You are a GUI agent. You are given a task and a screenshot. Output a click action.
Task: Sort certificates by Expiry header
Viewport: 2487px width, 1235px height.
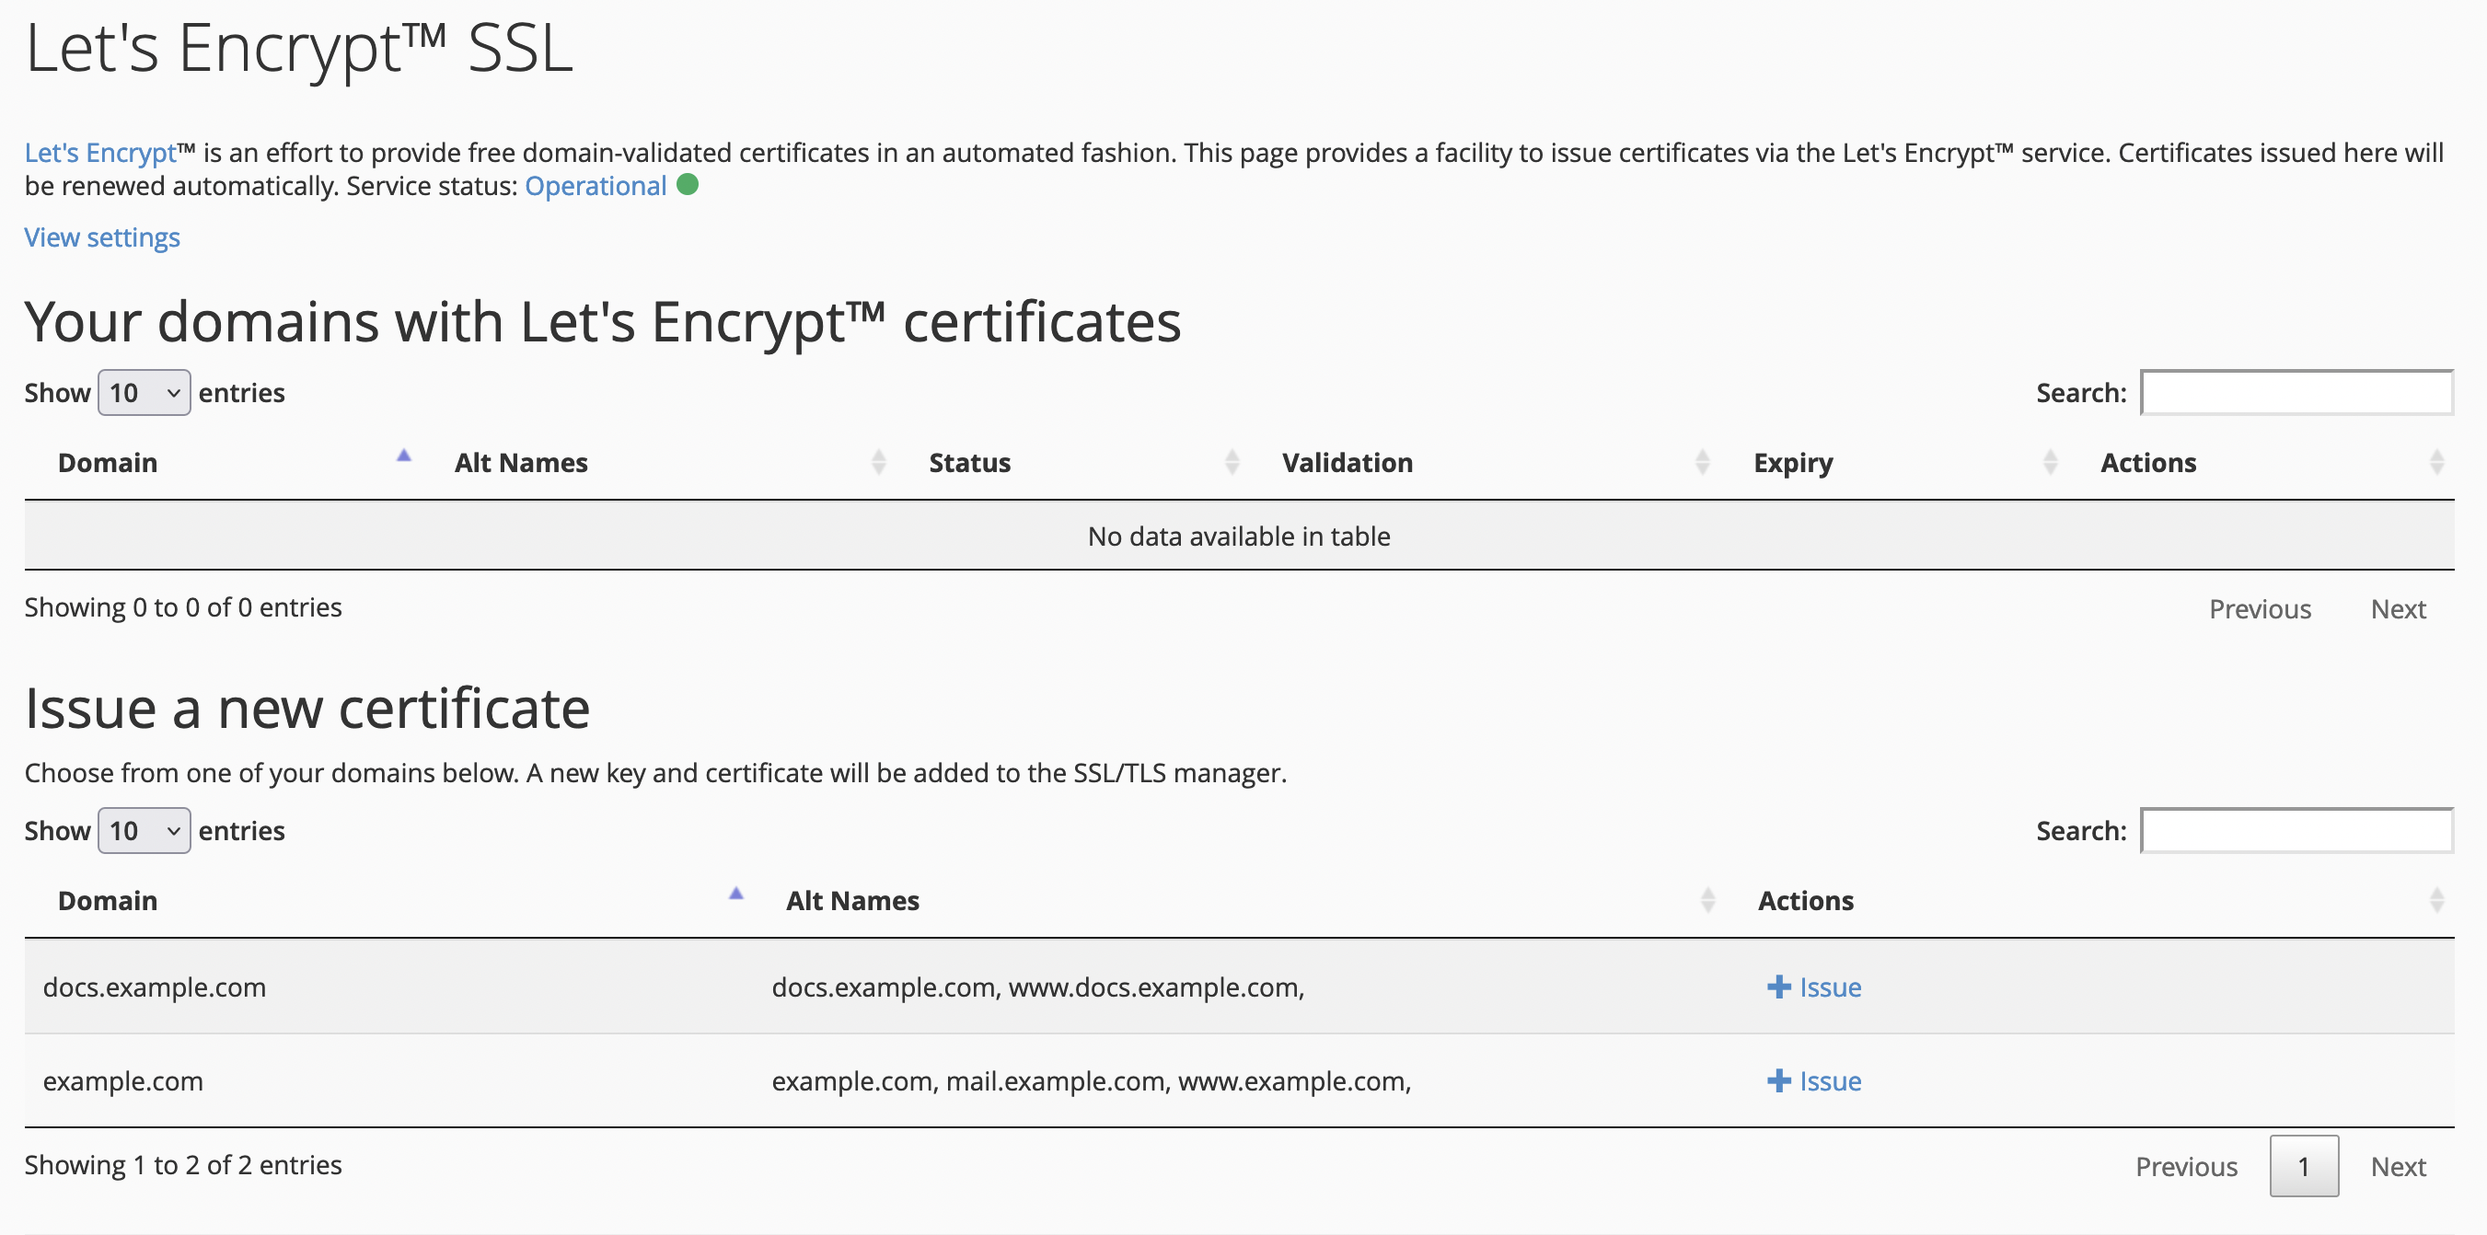tap(1793, 464)
